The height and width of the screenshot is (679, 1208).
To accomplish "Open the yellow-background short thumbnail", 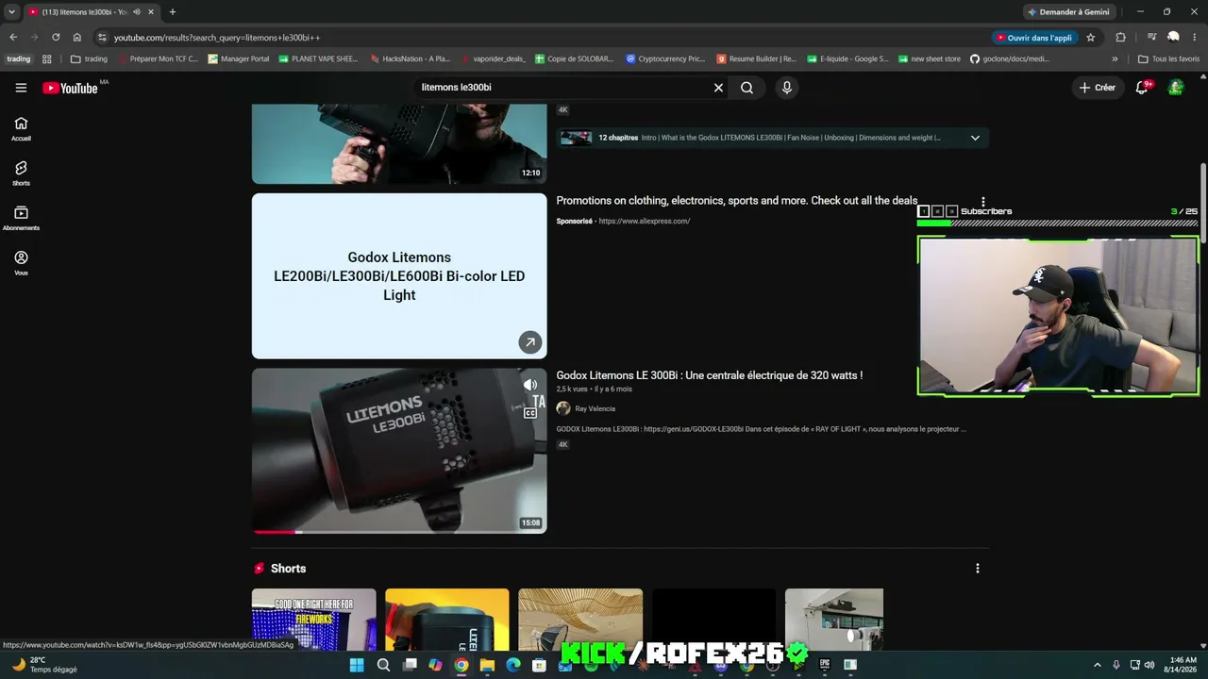I will 446,619.
